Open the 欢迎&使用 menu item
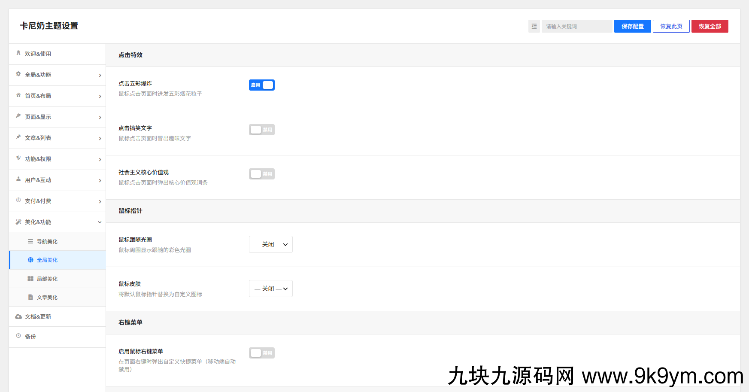Screen dimensions: 749x392 coord(57,54)
